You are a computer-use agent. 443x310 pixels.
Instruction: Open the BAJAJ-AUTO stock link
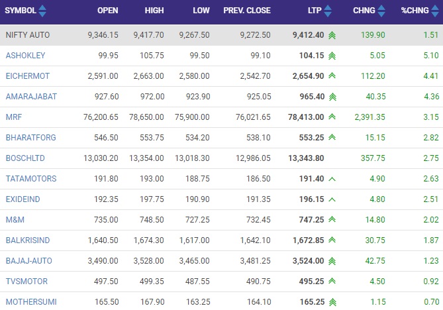pos(29,261)
